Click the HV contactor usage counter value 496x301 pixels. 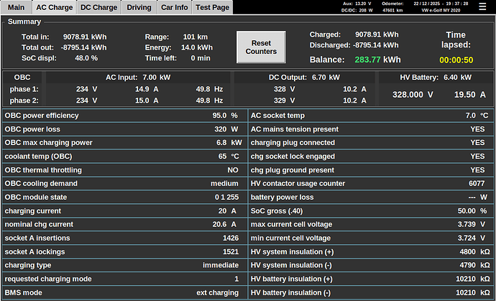(476, 184)
